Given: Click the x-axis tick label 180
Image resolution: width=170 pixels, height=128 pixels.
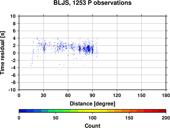Looking at the screenshot, I should pyautogui.click(x=166, y=95).
